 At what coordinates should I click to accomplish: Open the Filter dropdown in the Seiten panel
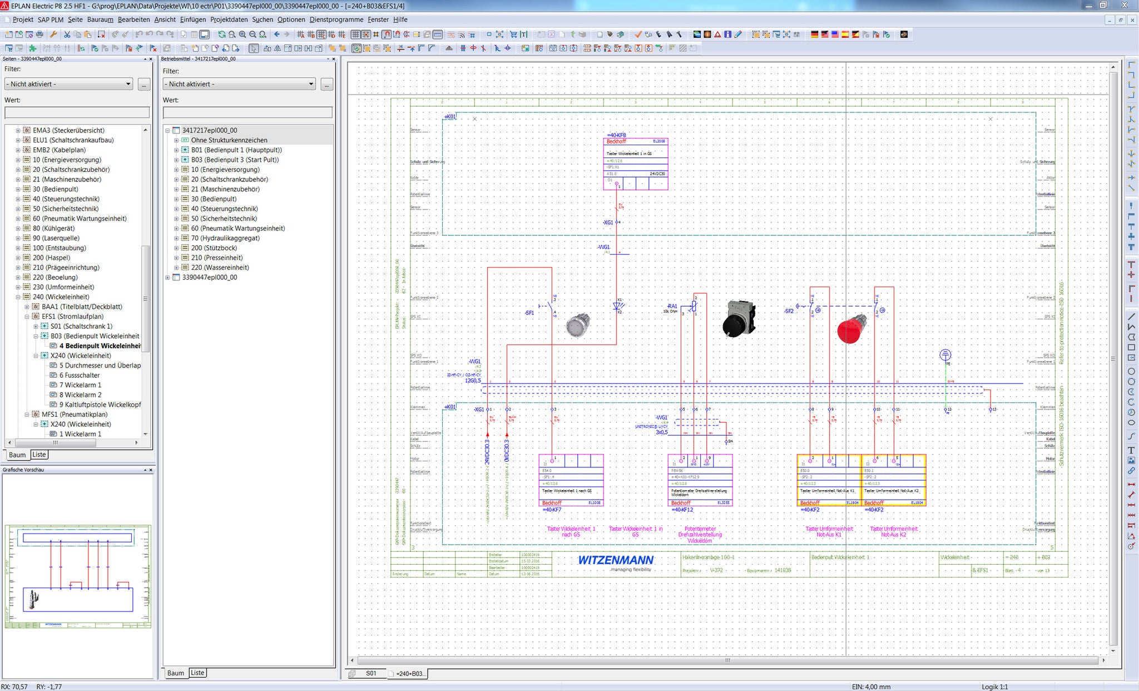68,84
